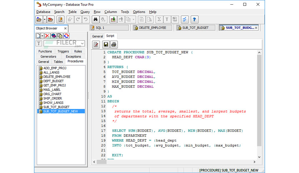Click the copy data toolbar icon

(128, 19)
